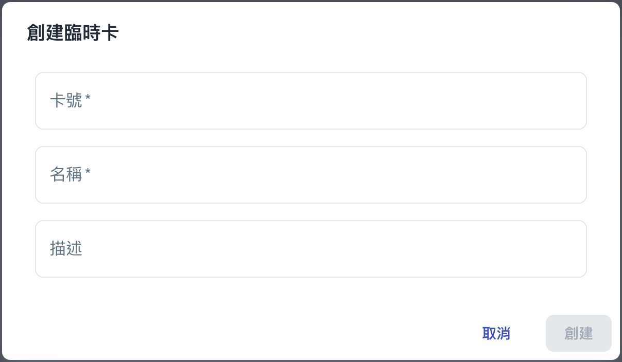The width and height of the screenshot is (622, 362).
Task: Cancel creating the temporary card
Action: [x=496, y=333]
